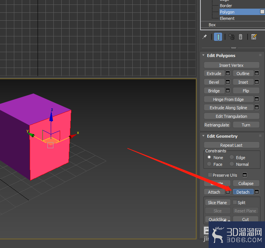Image resolution: width=265 pixels, height=248 pixels.
Task: Select Box in modifier stack
Action: point(212,25)
